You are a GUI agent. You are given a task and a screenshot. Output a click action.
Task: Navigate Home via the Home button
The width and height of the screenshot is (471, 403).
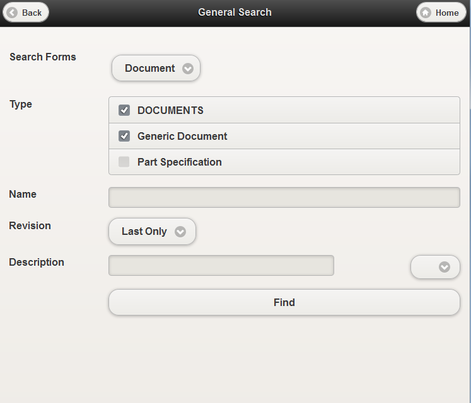441,13
